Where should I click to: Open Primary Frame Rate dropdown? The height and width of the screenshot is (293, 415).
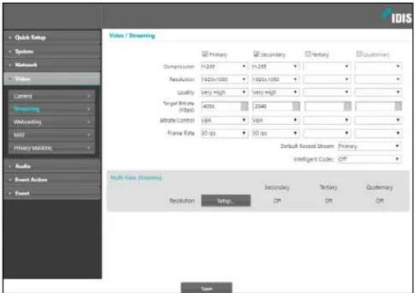(224, 133)
